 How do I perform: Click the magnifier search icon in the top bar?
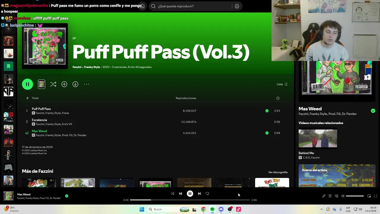[153, 6]
